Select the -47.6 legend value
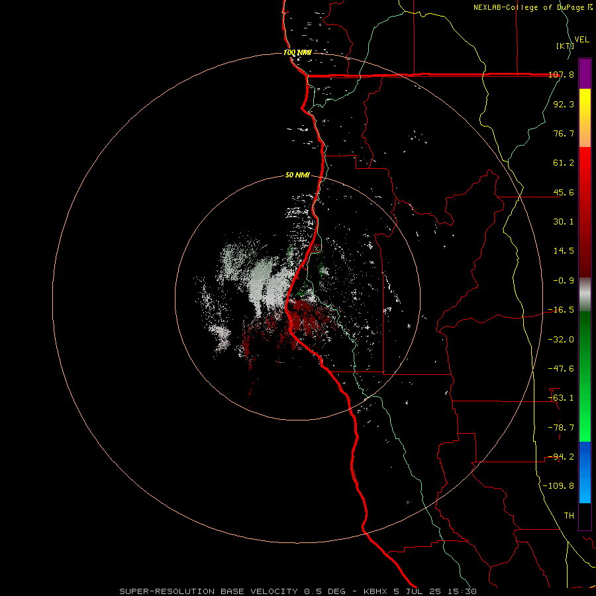The height and width of the screenshot is (596, 596). [561, 369]
